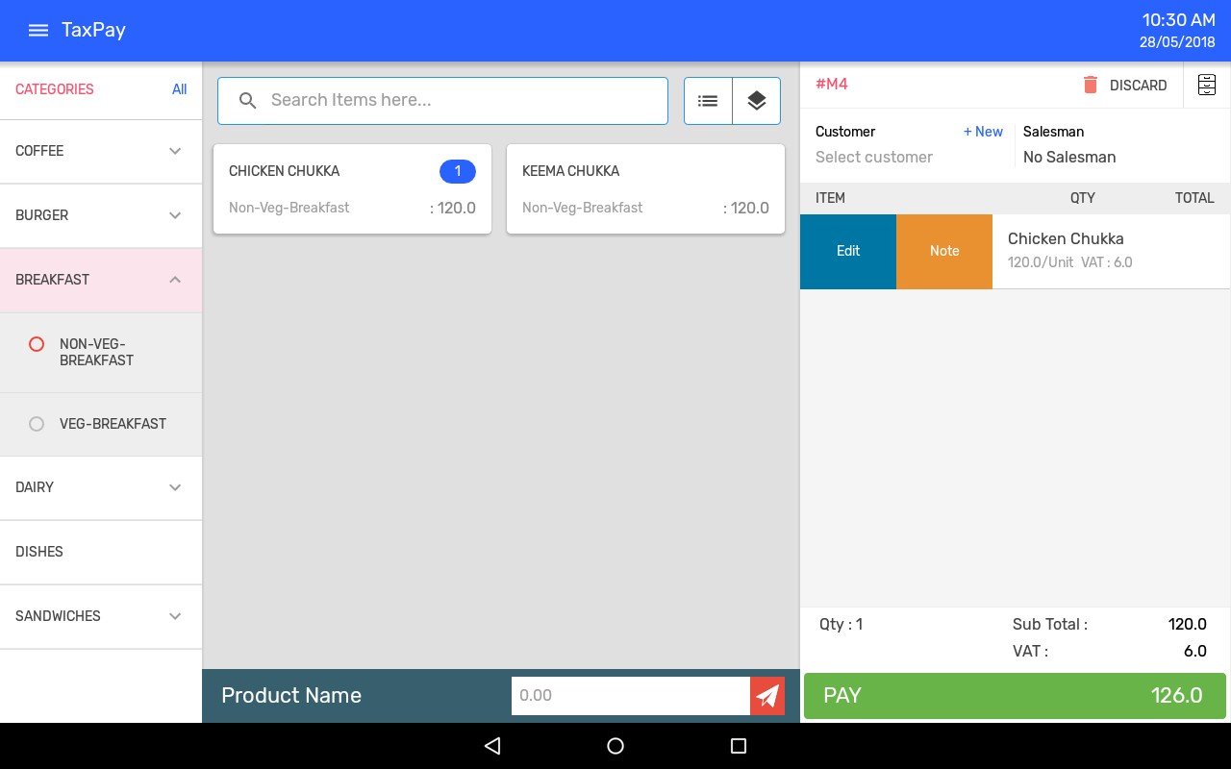Click the Qty : 1 summary
This screenshot has width=1231, height=769.
(x=842, y=625)
